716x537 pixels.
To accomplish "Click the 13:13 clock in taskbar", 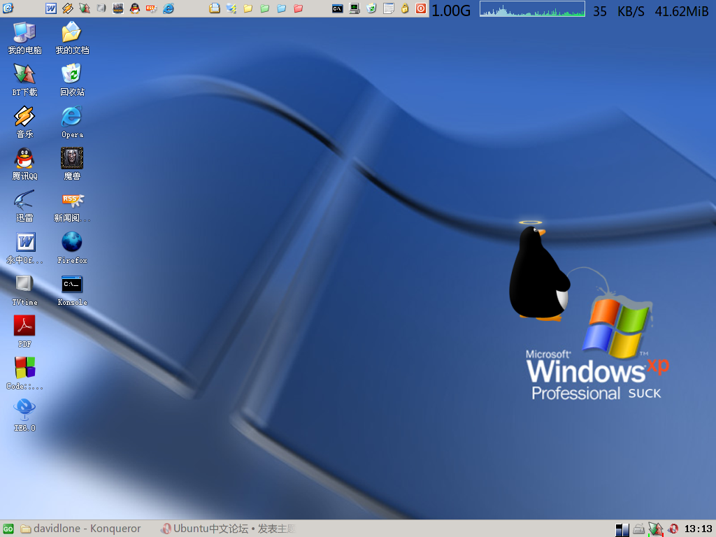I will point(698,529).
